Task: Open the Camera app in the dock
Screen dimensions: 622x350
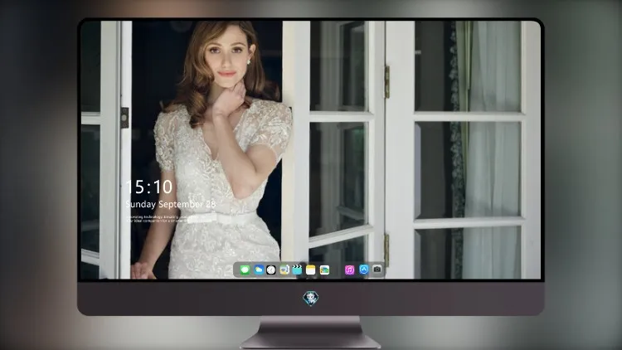Action: 377,270
